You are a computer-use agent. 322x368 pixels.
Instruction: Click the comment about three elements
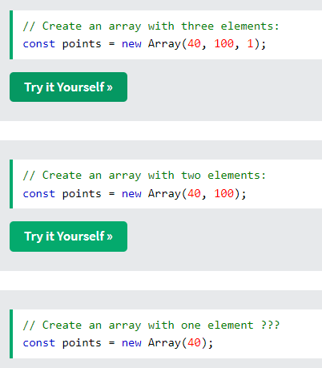click(x=151, y=26)
